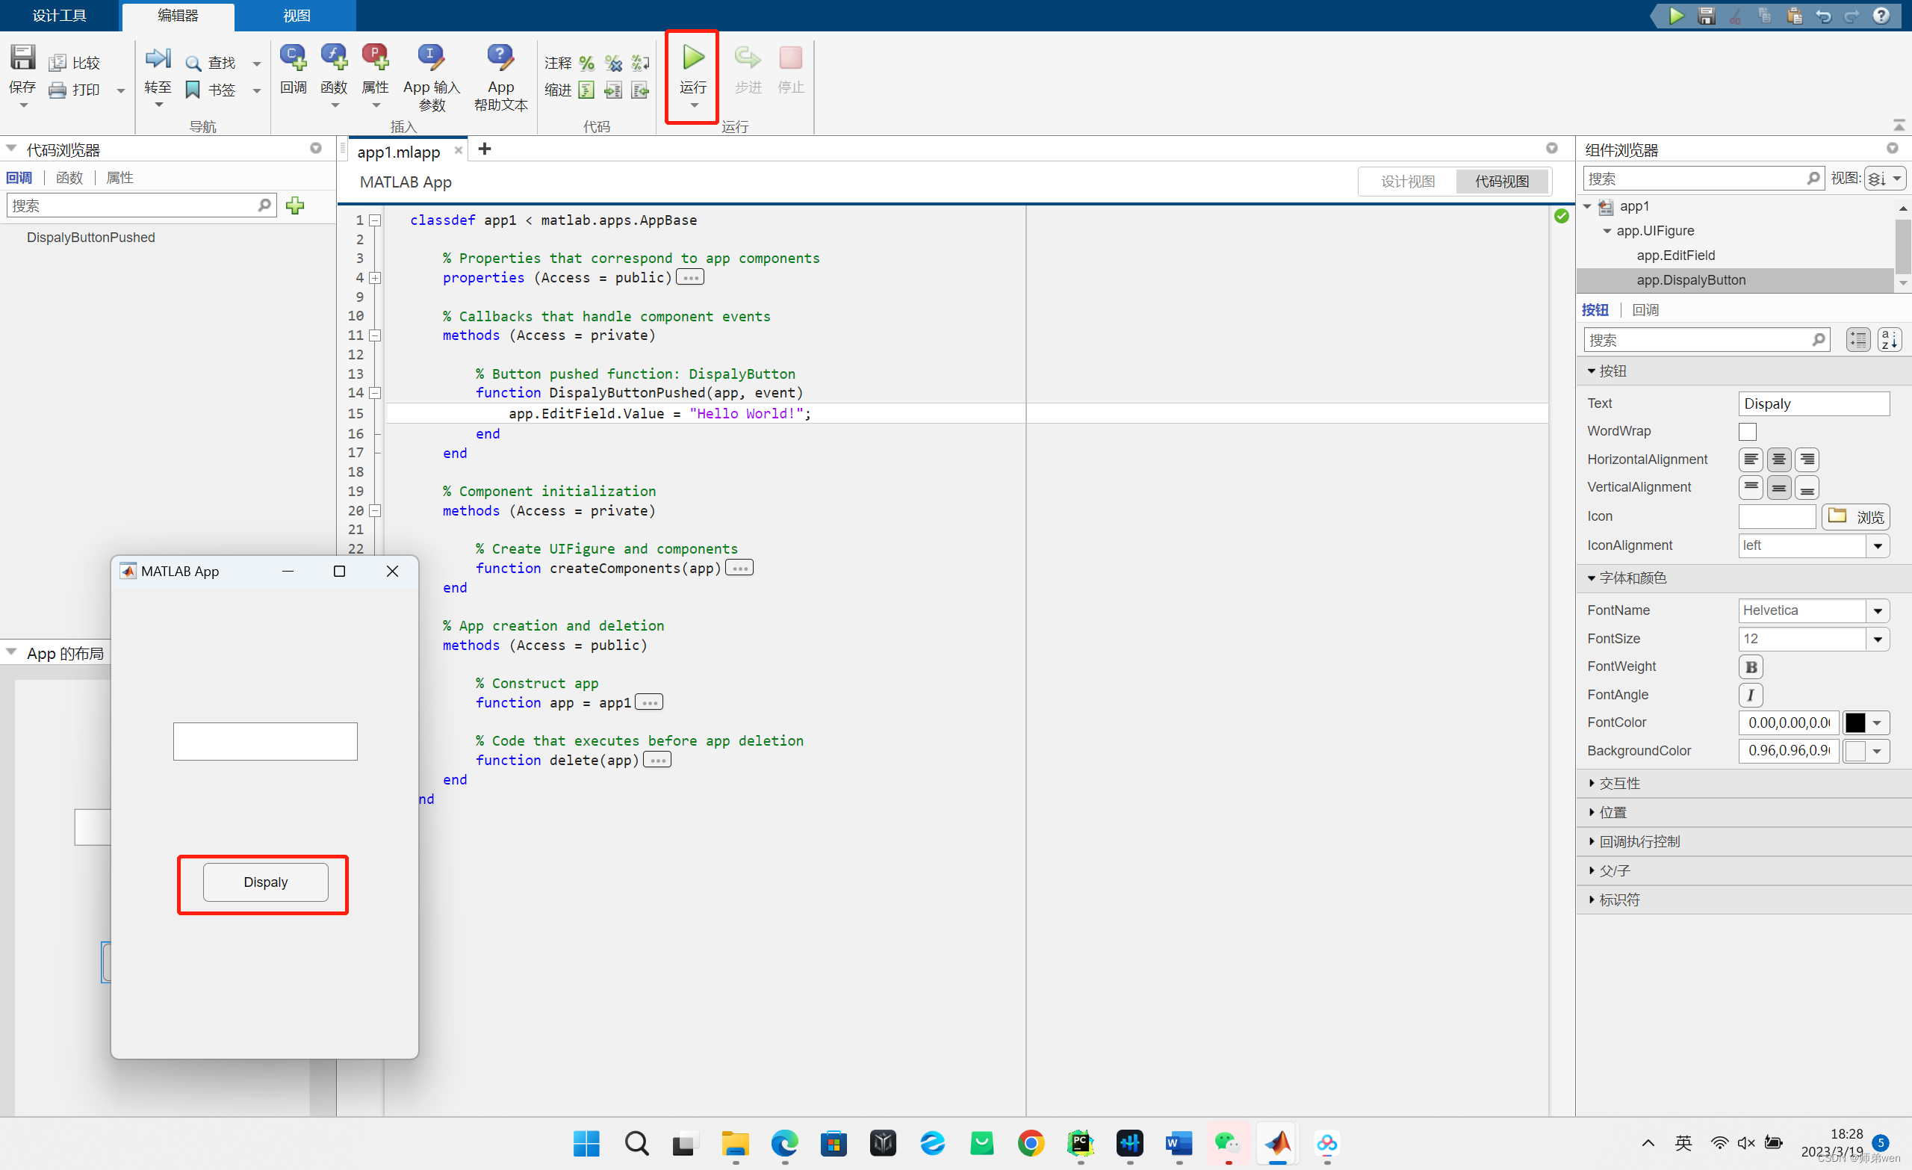Screen dimensions: 1912x1170
Task: Click the green Run (运行) icon
Action: (693, 58)
